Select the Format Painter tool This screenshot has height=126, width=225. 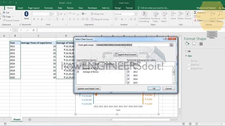[x=11, y=21]
